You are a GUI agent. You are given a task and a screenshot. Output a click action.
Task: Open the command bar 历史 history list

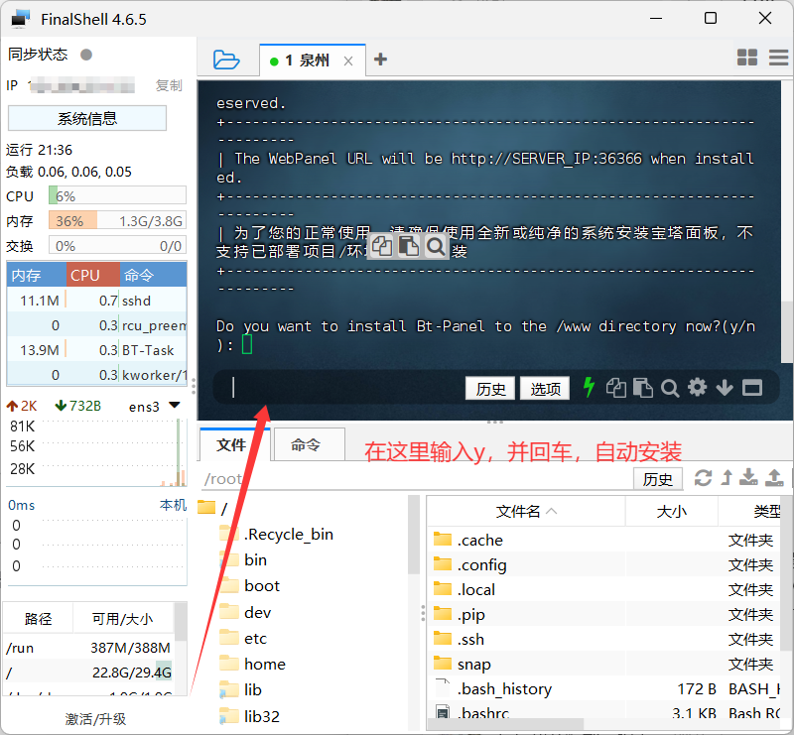(x=490, y=389)
